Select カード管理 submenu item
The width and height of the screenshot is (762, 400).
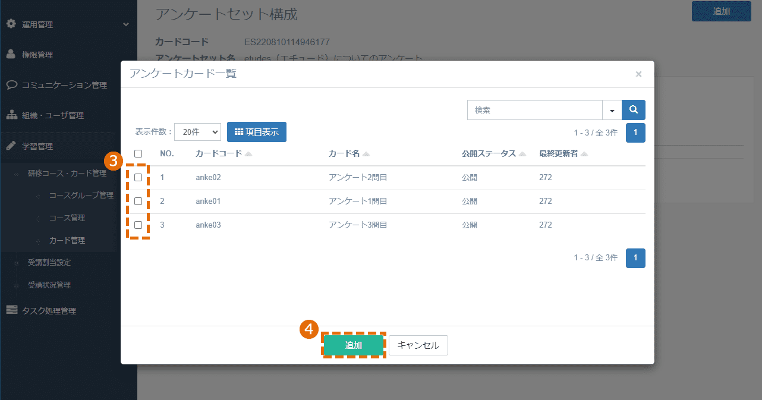pos(67,241)
